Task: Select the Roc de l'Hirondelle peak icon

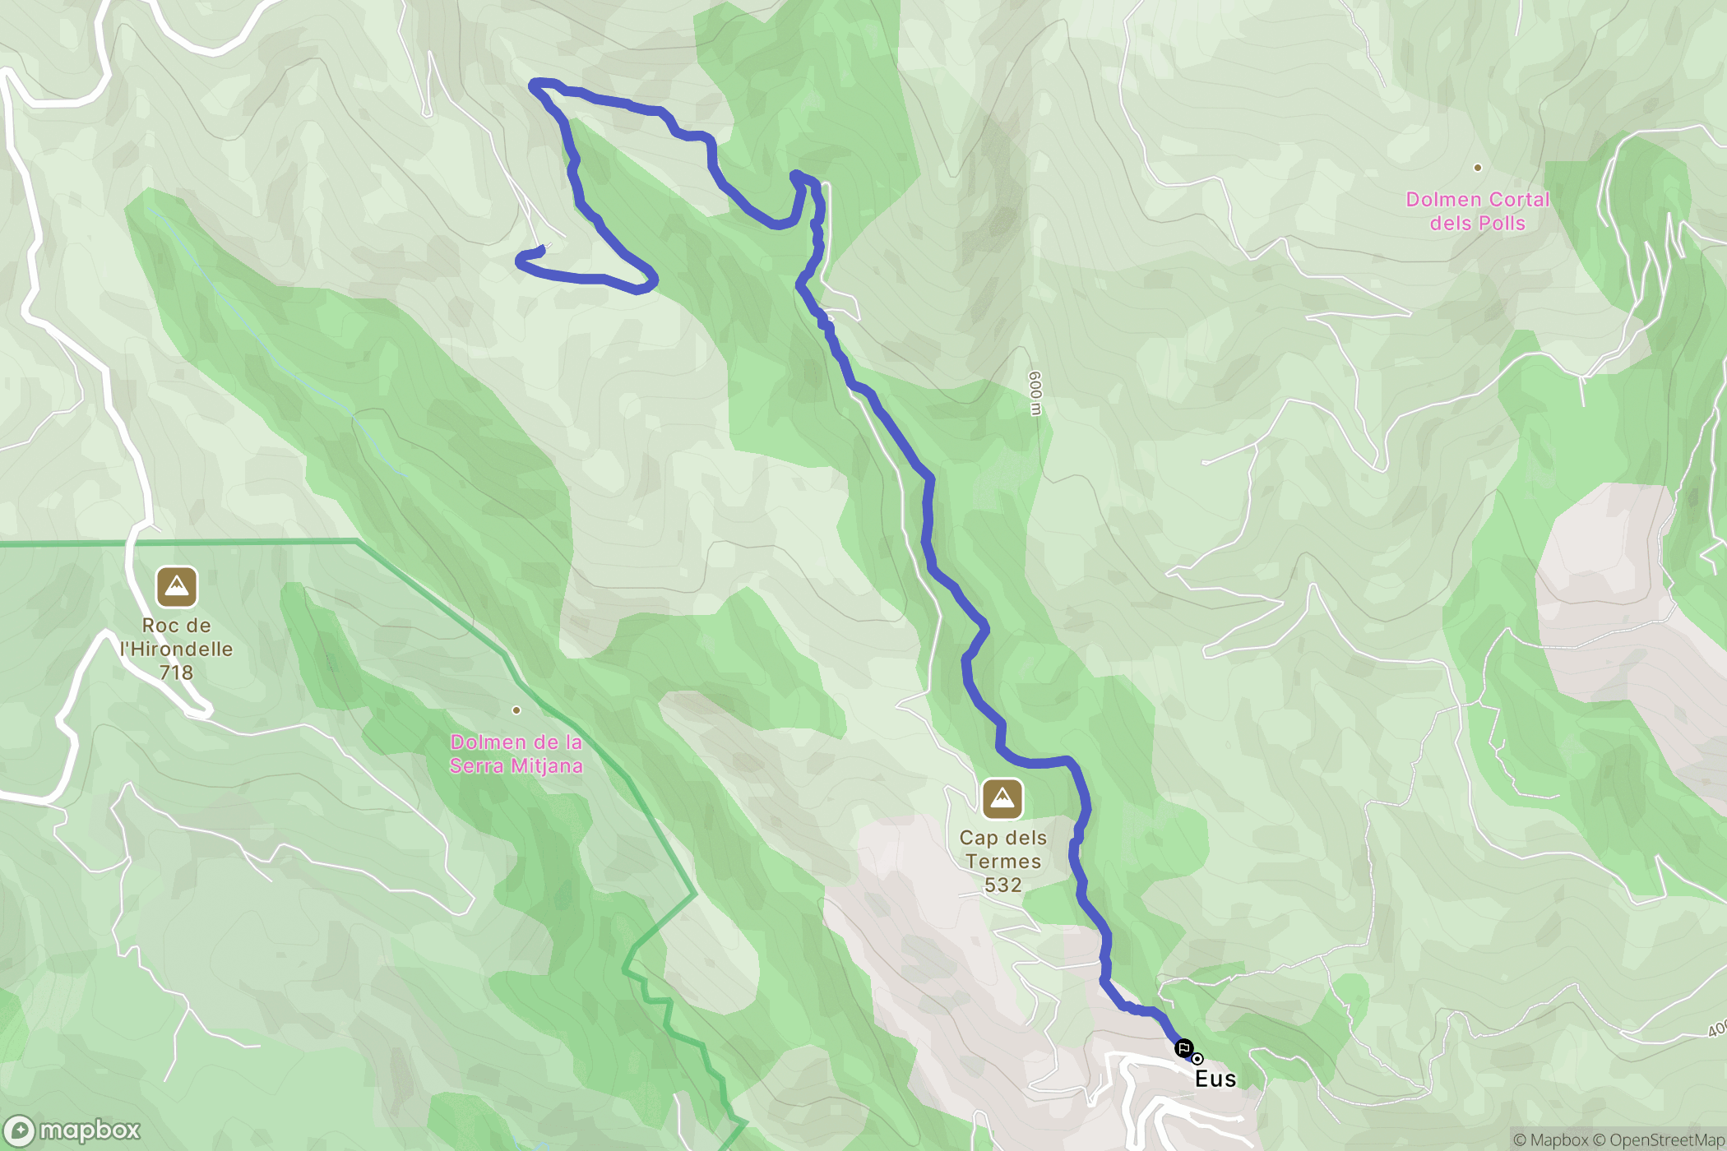Action: 177,587
